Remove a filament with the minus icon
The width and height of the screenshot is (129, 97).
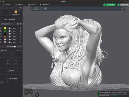pos(15,24)
